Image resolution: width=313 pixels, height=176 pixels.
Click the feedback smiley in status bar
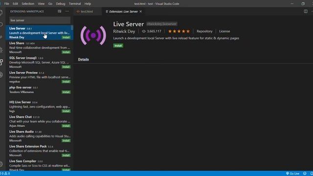(305, 174)
